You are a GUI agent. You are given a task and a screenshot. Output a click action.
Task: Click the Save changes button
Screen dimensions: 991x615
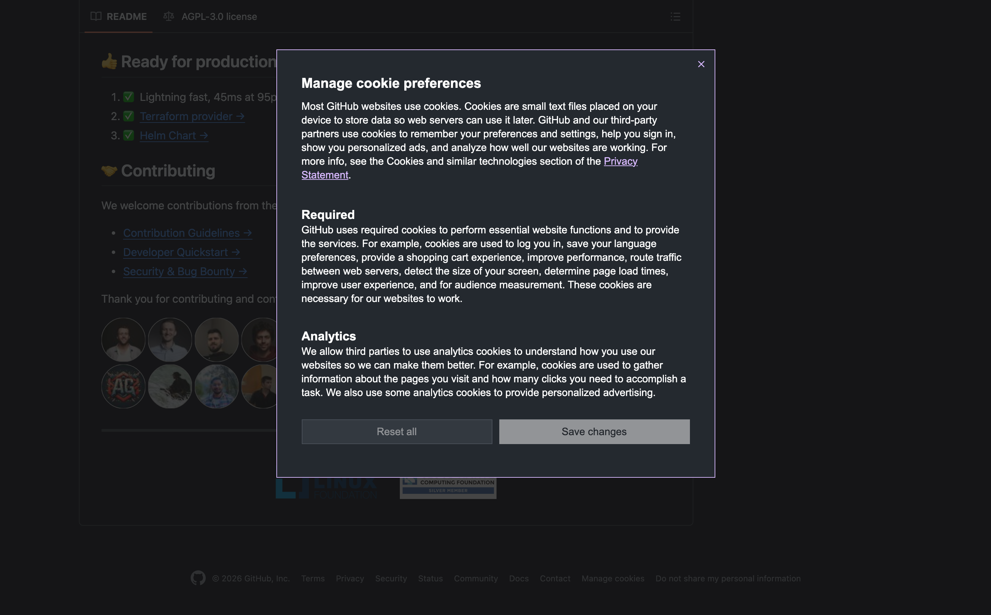594,431
